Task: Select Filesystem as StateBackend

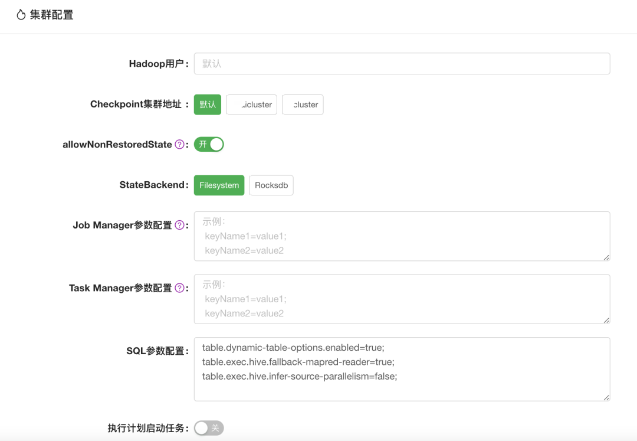Action: coord(219,185)
